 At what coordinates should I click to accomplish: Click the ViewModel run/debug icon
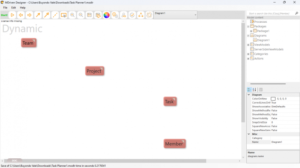pos(98,15)
